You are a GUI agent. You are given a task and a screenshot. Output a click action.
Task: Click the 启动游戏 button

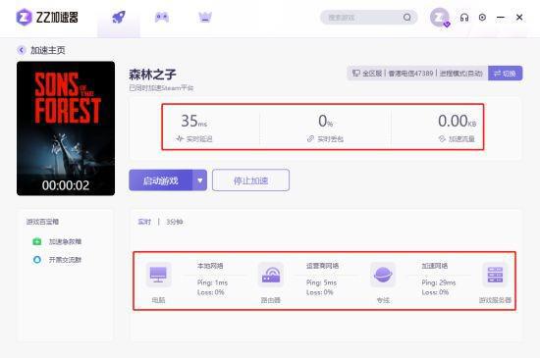coord(160,180)
